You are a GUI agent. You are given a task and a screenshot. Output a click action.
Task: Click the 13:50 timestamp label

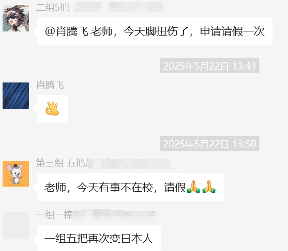209,143
